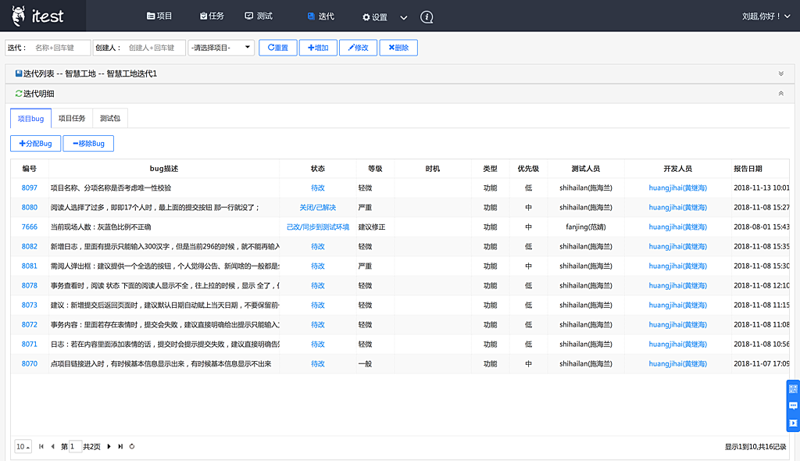Viewport: 800px width, 461px height.
Task: Click the chat message sidebar icon
Action: pyautogui.click(x=793, y=406)
